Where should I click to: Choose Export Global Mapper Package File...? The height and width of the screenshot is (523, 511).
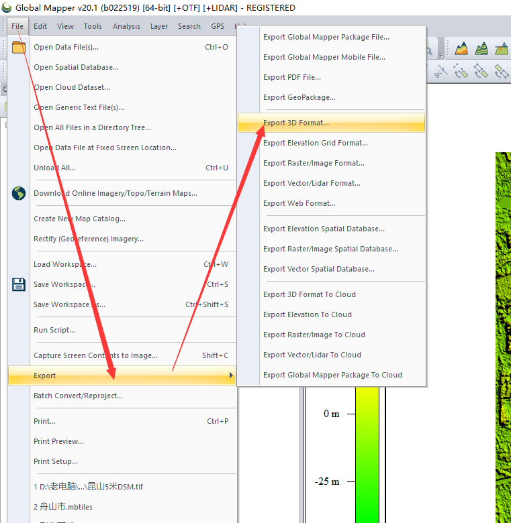pyautogui.click(x=331, y=37)
